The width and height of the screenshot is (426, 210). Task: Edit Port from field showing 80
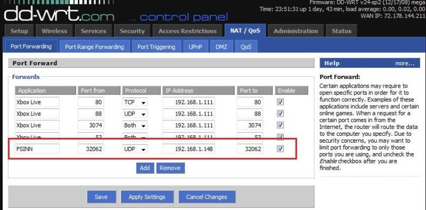(x=91, y=102)
